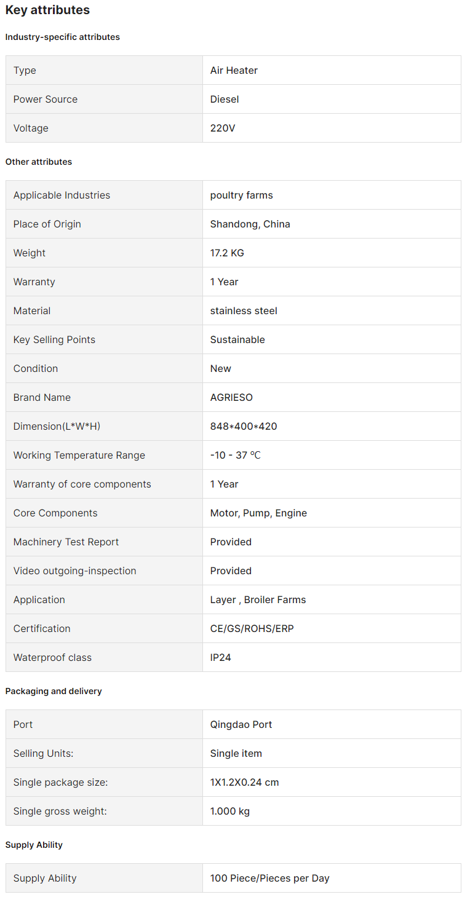Select the Machinery Test Report row
Screen dimensions: 470x897
[233, 542]
